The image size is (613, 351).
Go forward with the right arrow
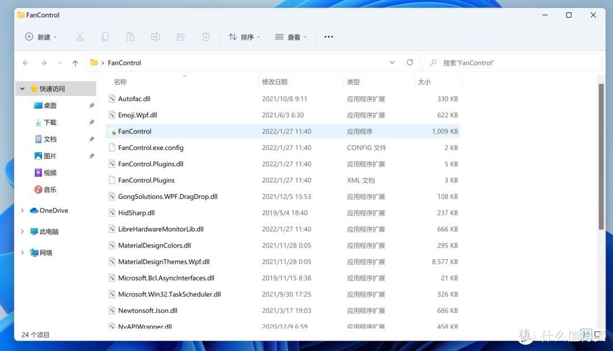tap(44, 62)
